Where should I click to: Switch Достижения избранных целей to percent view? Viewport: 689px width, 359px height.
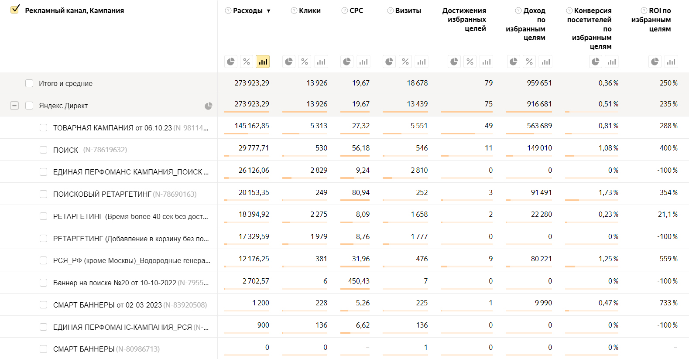(x=470, y=62)
